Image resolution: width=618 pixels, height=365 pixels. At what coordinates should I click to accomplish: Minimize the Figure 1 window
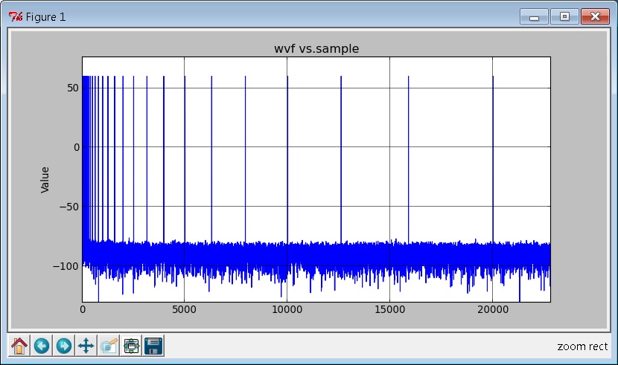[x=534, y=17]
